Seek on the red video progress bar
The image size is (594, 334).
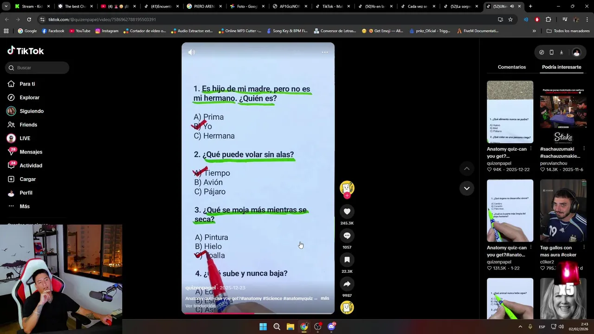(258, 313)
